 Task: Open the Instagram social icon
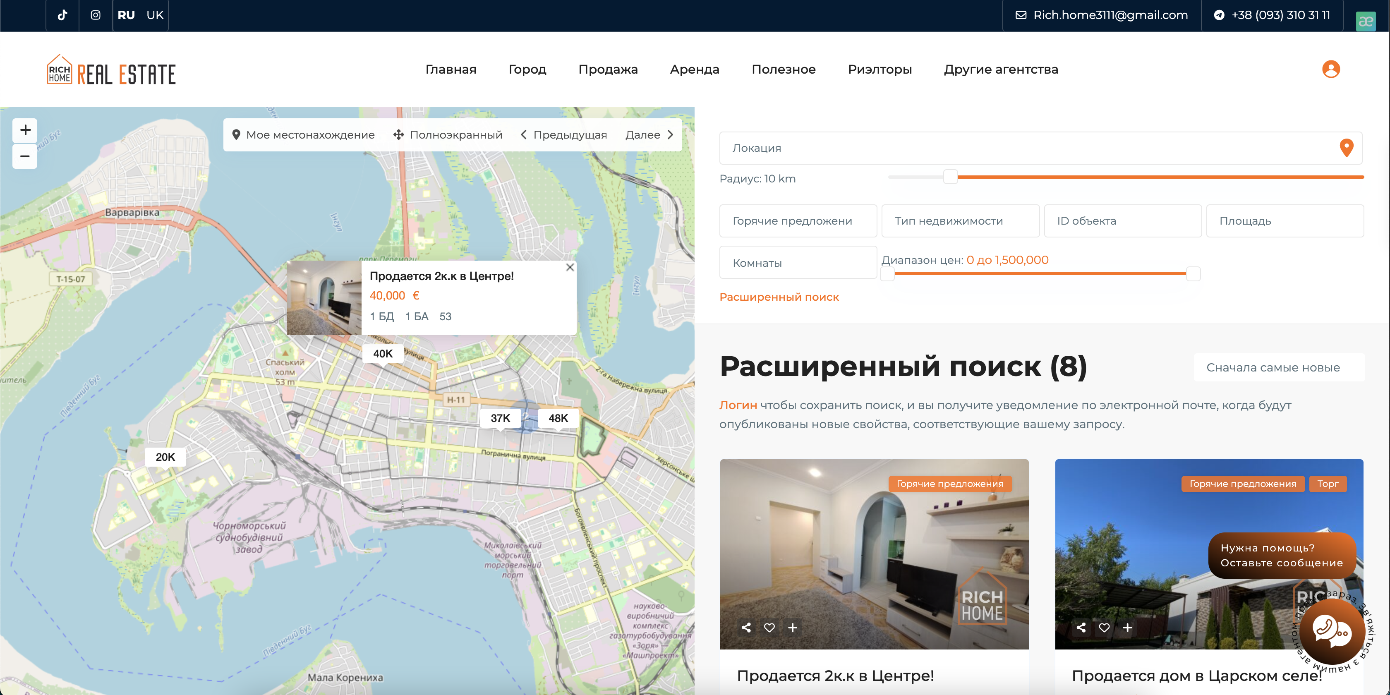coord(96,15)
